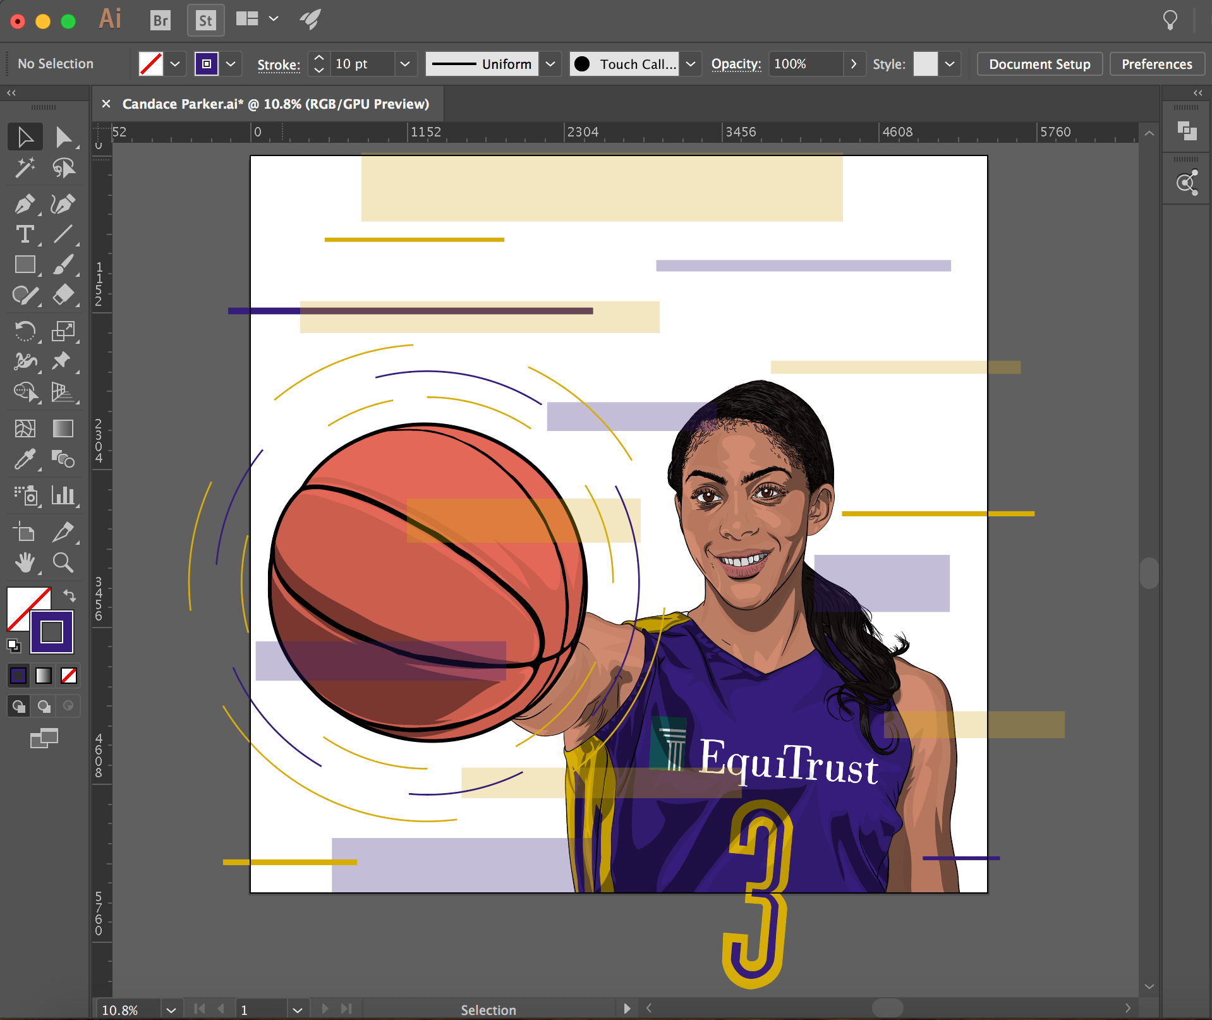This screenshot has width=1212, height=1020.
Task: Click the Document Setup button
Action: tap(1039, 64)
